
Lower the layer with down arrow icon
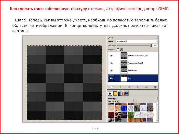[129, 87]
